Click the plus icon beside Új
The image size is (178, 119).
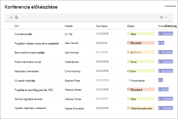(x=11, y=17)
